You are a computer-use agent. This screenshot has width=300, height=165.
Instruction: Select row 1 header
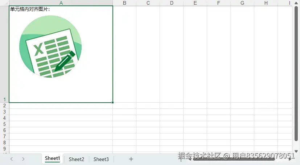(5, 54)
